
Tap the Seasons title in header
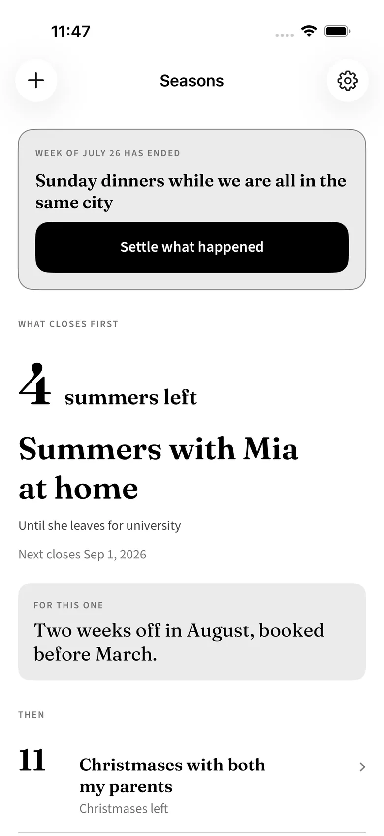click(x=192, y=81)
